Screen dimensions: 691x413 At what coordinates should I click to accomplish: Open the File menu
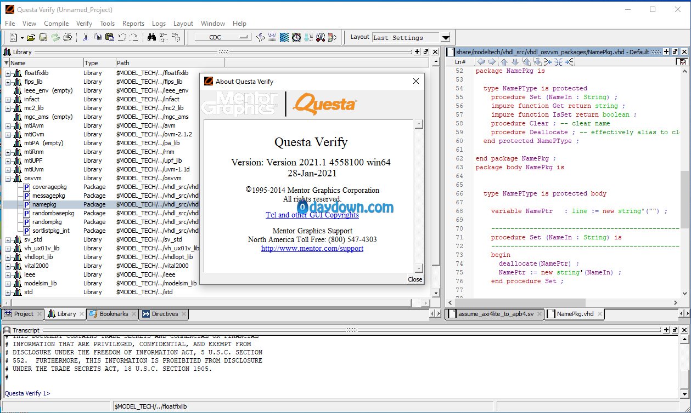[x=10, y=24]
